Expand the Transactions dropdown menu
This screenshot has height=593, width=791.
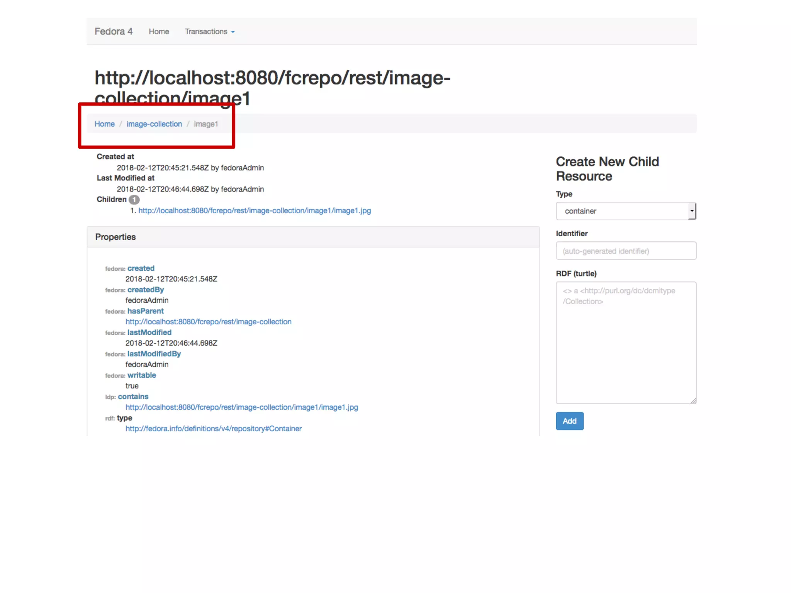click(206, 31)
